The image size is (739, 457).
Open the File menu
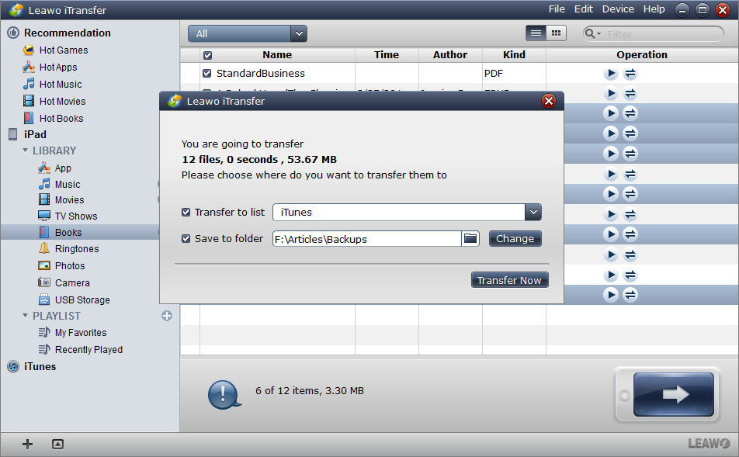click(x=557, y=9)
